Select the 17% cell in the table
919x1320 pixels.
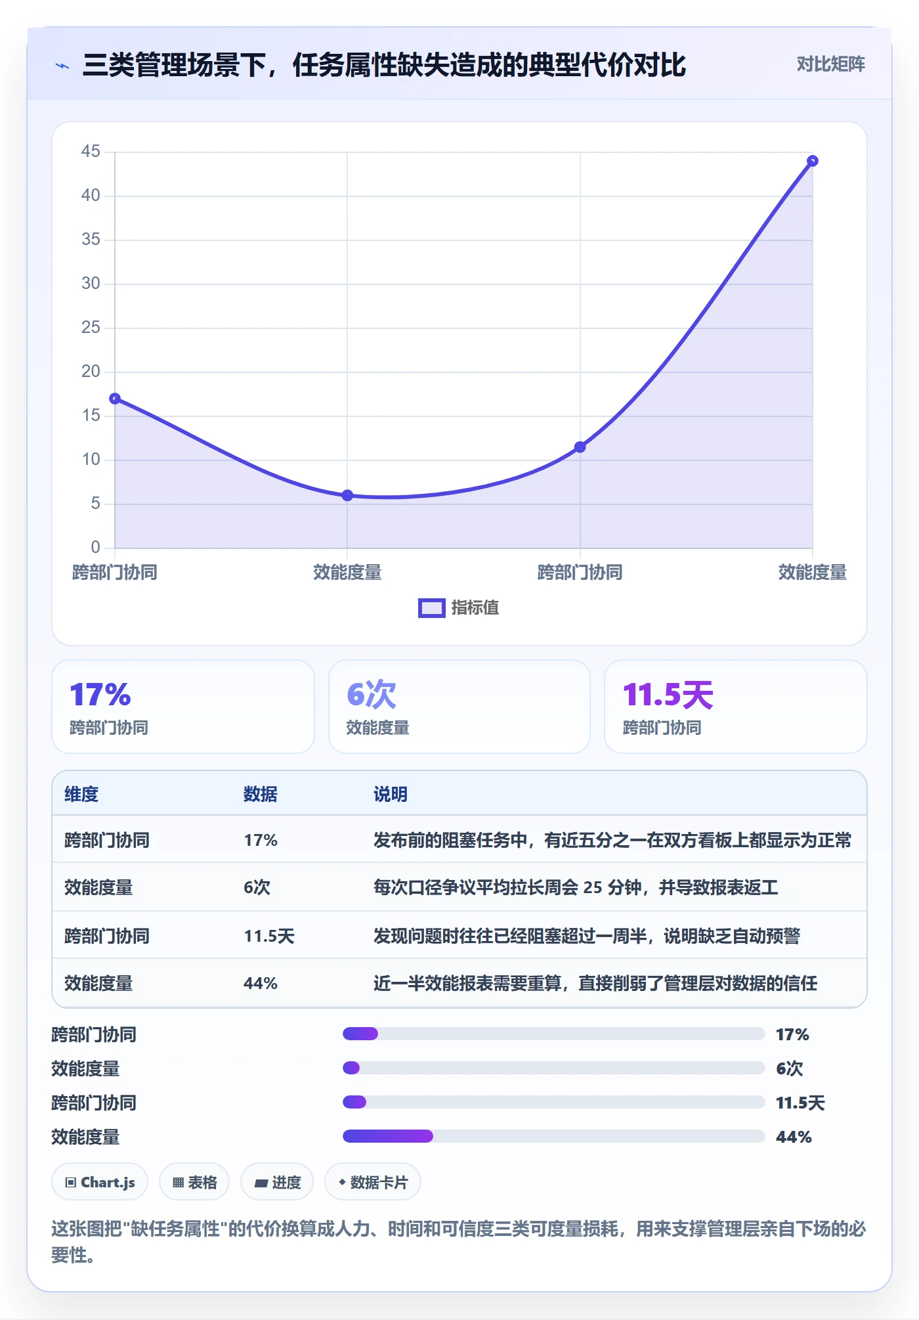261,841
